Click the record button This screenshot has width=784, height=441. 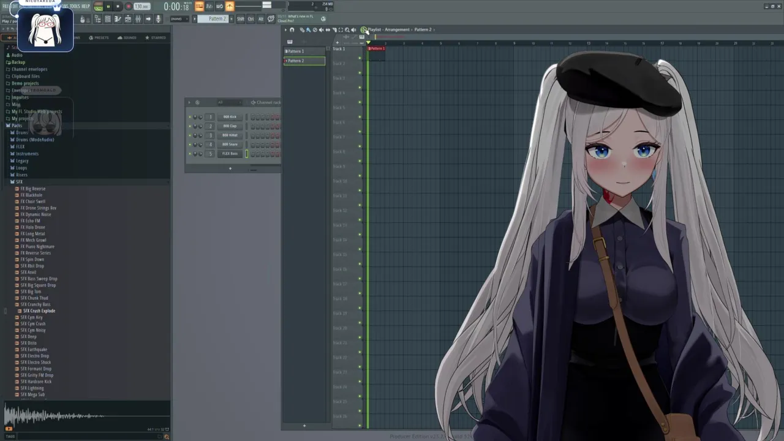(129, 6)
